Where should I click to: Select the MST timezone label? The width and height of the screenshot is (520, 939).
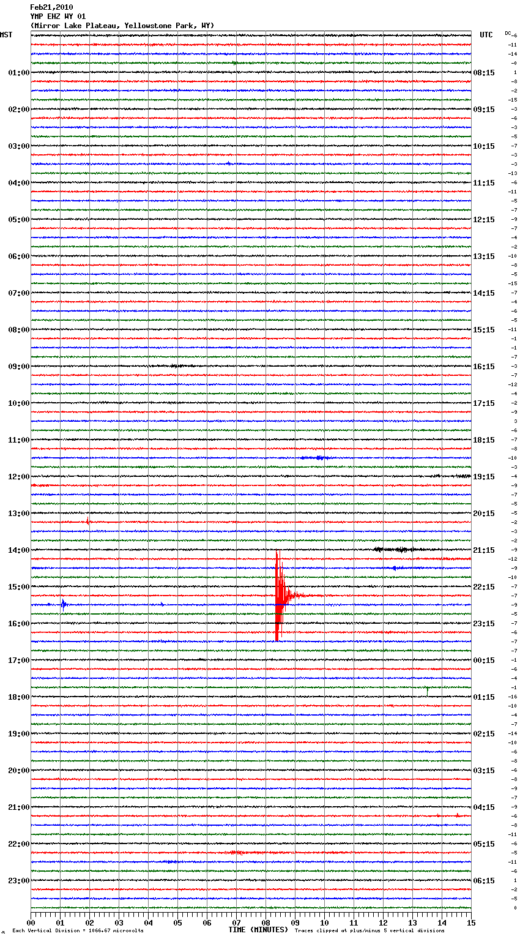click(6, 35)
